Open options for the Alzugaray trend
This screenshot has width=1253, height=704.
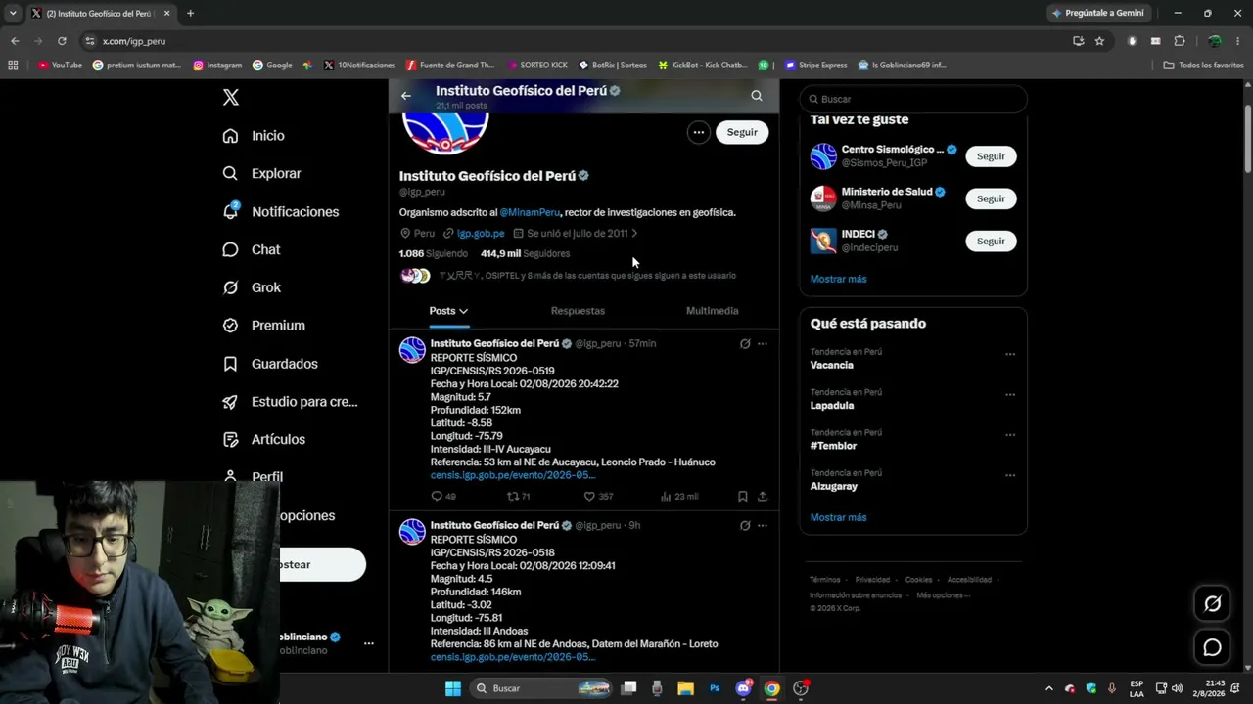tap(1010, 475)
